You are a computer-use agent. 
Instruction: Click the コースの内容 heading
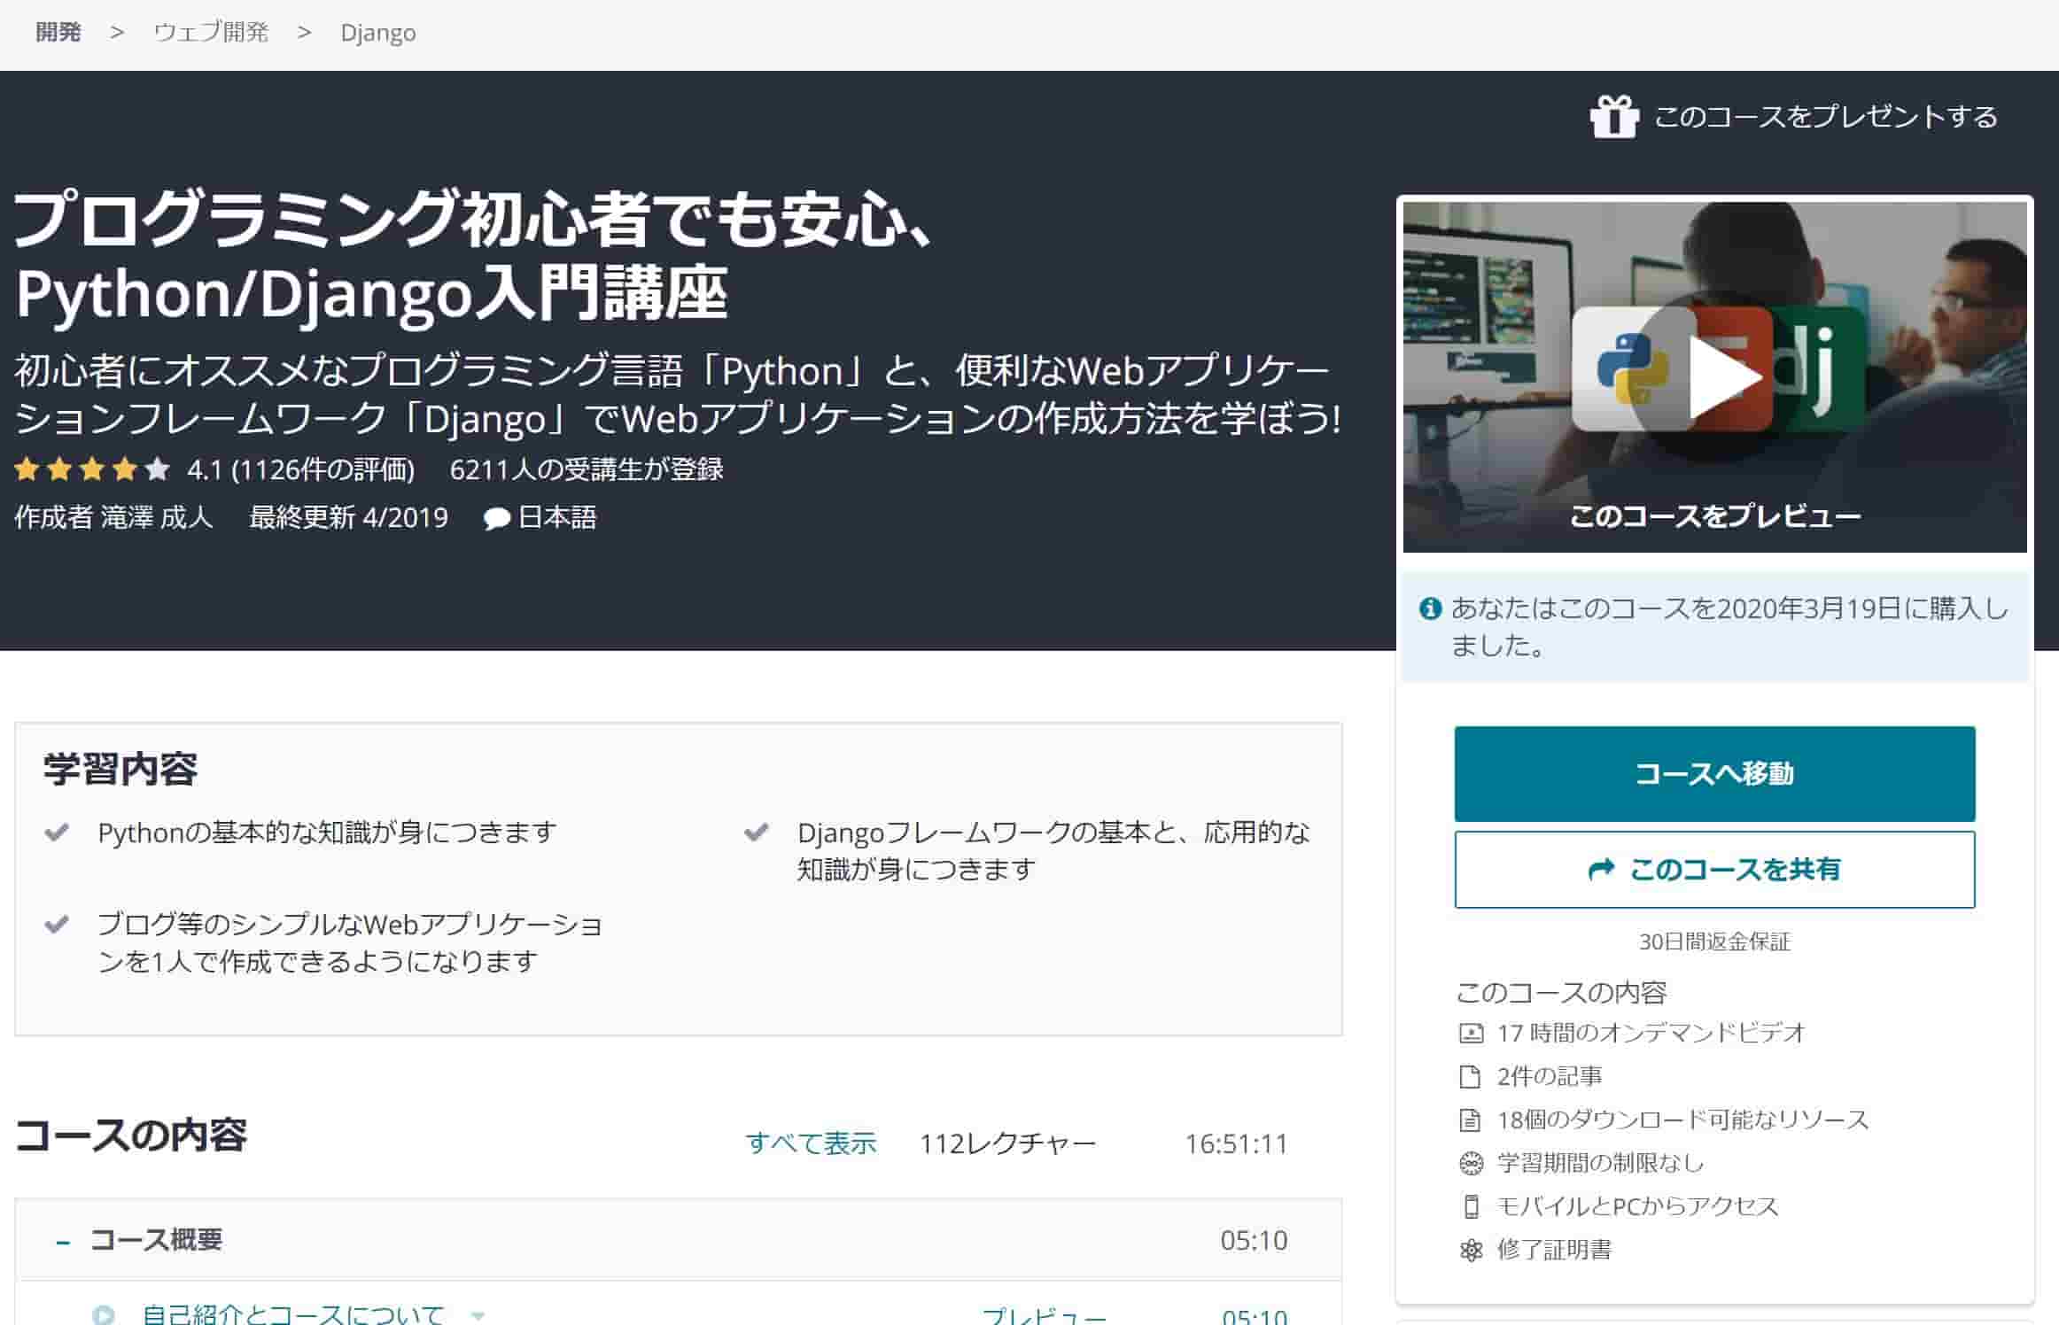tap(131, 1135)
